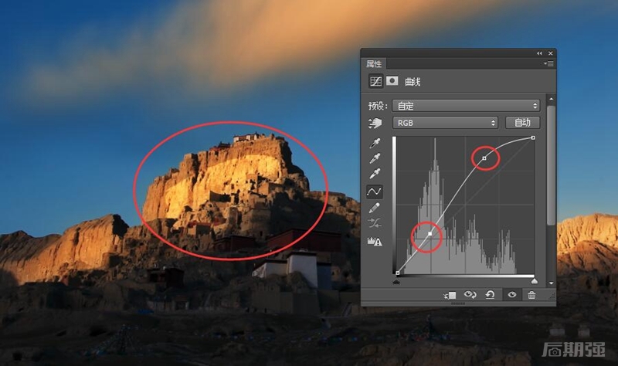The image size is (618, 366).
Task: Click the 自动 auto button
Action: (523, 123)
